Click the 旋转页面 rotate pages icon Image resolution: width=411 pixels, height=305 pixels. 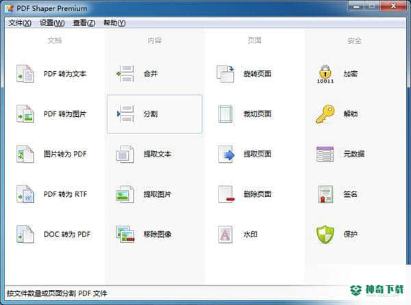click(x=225, y=74)
